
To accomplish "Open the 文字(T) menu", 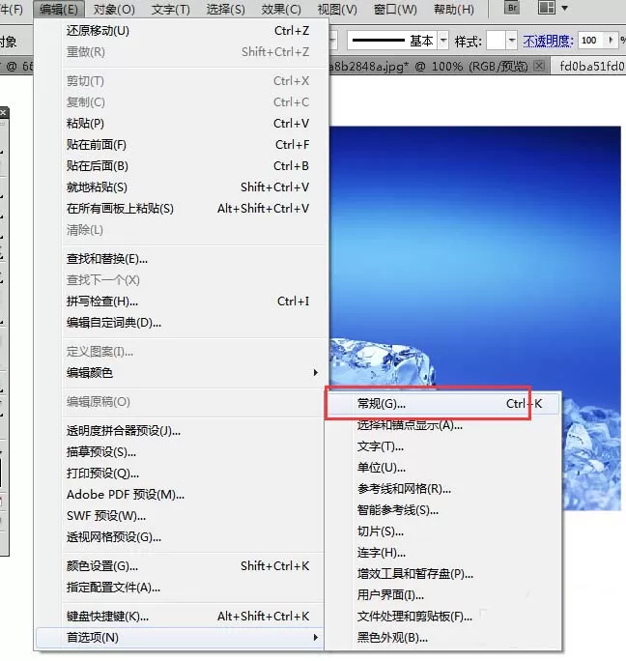I will pyautogui.click(x=170, y=9).
